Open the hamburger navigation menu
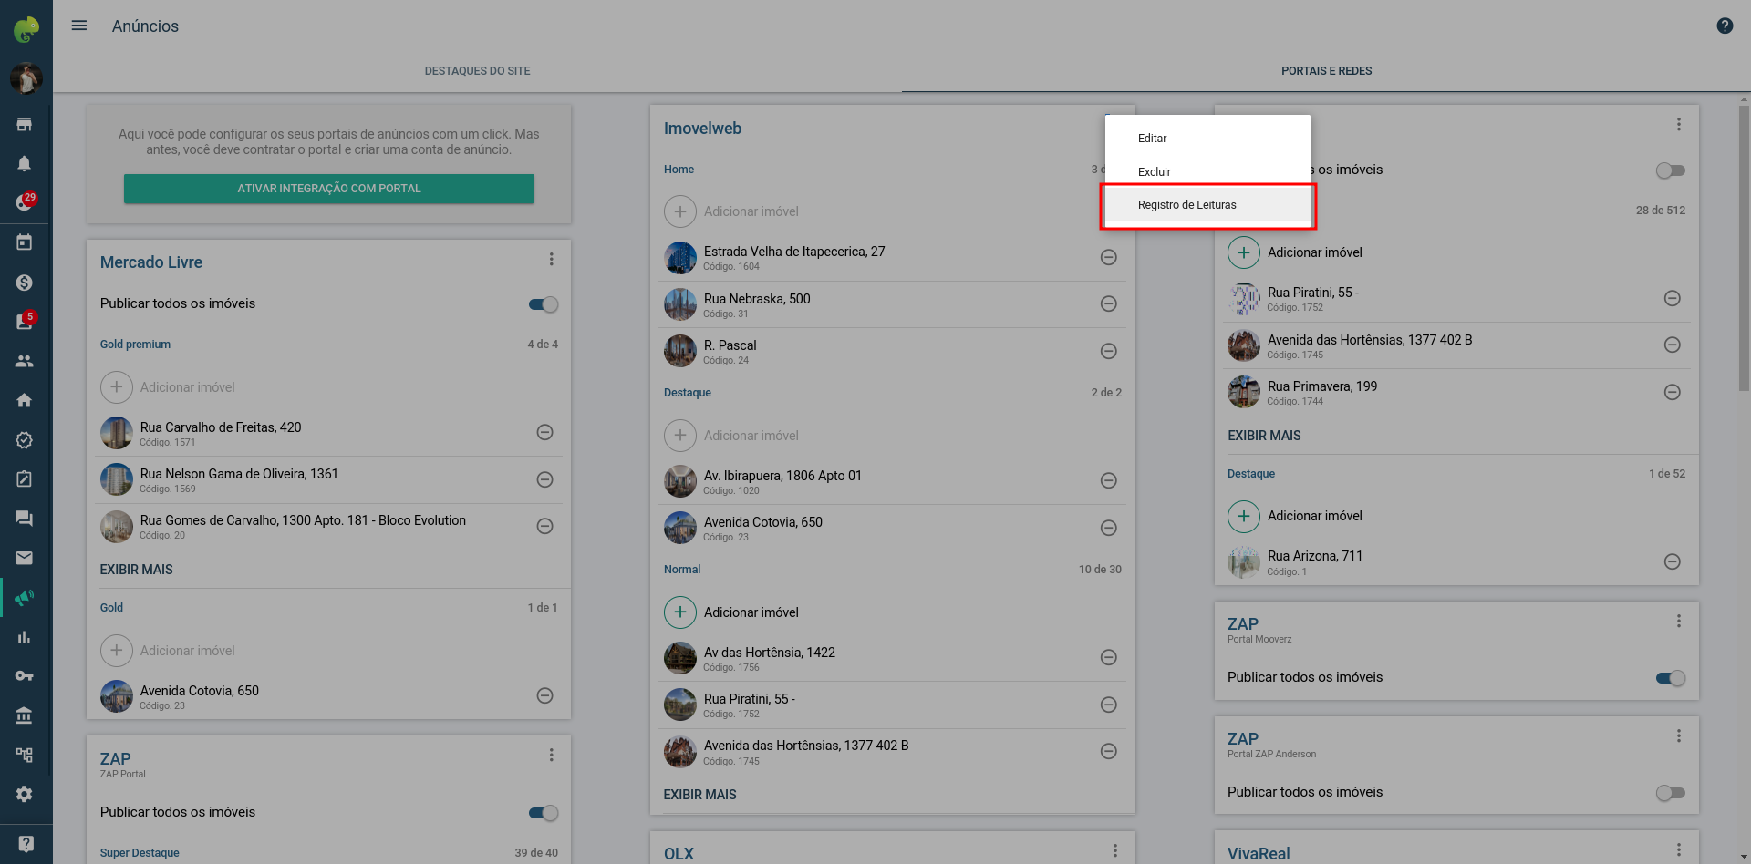The image size is (1751, 864). coord(79,26)
